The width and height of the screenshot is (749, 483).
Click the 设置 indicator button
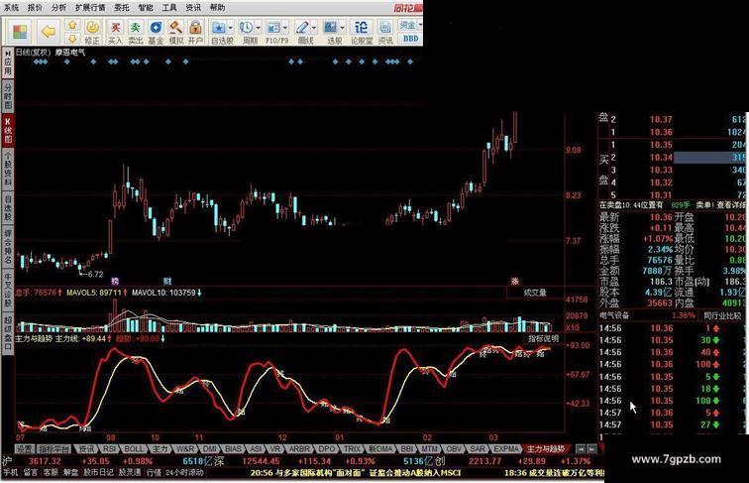(24, 449)
